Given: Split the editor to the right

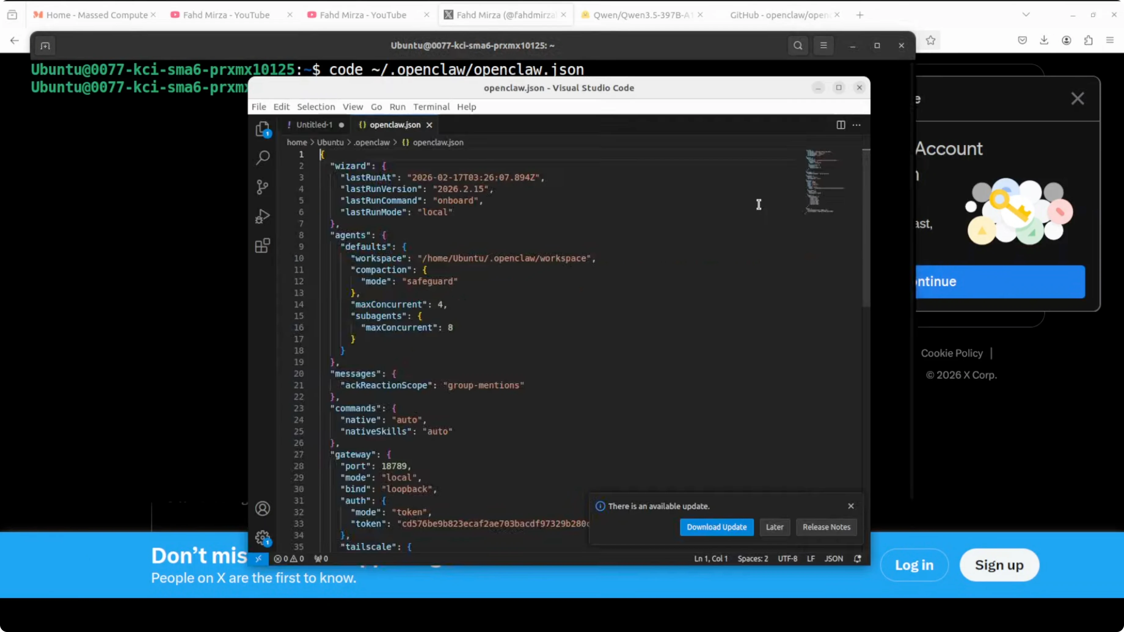Looking at the screenshot, I should 840,125.
